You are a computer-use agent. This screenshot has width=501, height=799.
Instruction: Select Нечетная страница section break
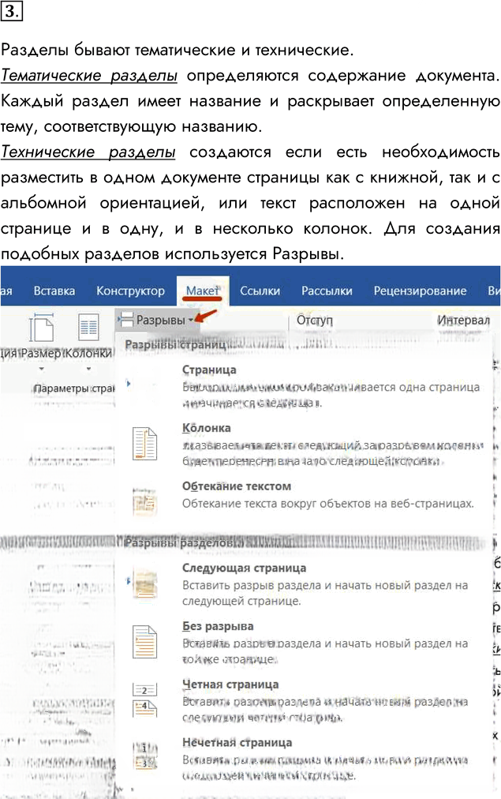(x=303, y=758)
